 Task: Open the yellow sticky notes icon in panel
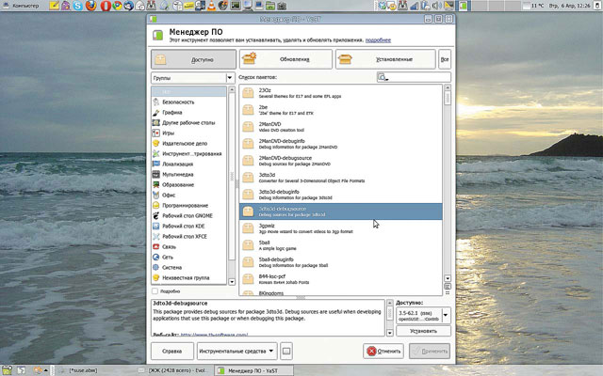(x=55, y=6)
